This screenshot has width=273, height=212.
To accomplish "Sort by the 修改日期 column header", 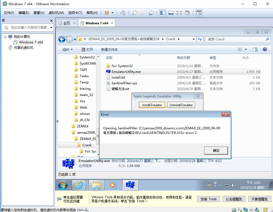I will tap(183, 58).
